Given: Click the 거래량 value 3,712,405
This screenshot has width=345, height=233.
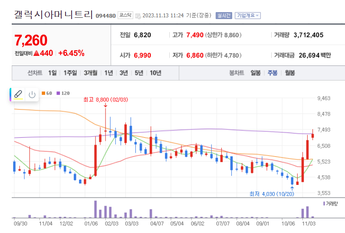Looking at the screenshot, I should (x=309, y=35).
